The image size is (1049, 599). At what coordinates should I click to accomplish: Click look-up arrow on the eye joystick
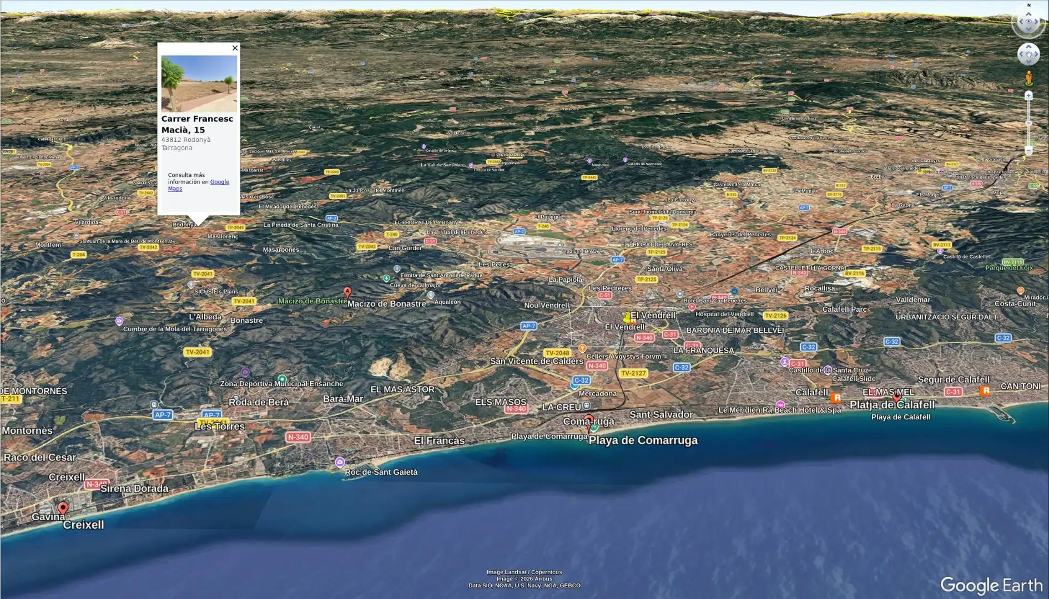coord(1028,14)
